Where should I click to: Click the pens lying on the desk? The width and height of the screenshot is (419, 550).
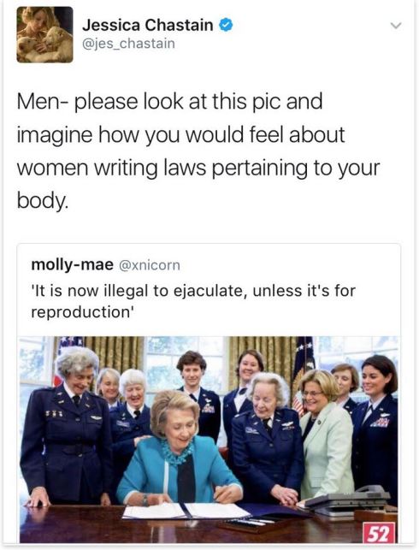(x=251, y=521)
